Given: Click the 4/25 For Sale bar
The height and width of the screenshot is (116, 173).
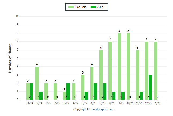Looking at the screenshot, I should [x=74, y=91].
